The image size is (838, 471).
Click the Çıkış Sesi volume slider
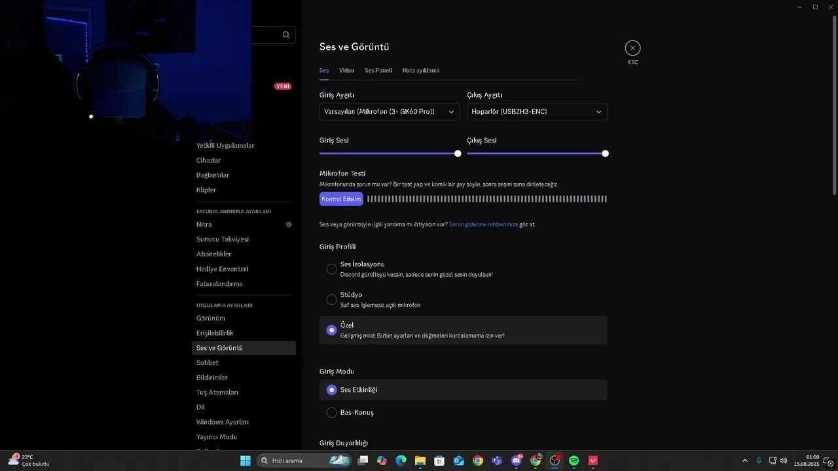point(536,154)
